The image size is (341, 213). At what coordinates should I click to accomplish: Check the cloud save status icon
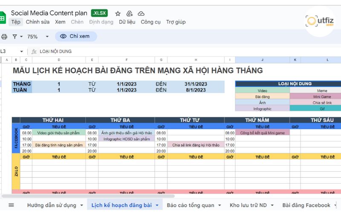pos(141,14)
